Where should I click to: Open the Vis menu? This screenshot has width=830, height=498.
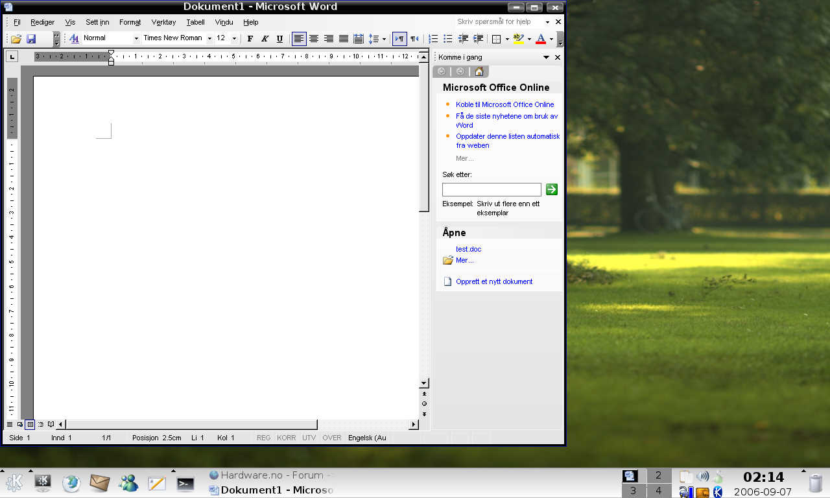tap(70, 22)
